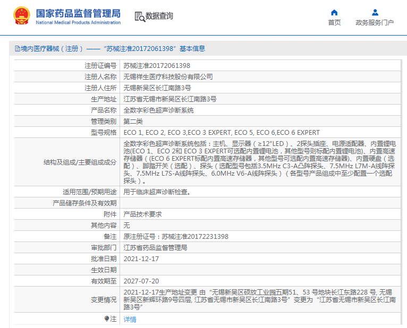Select registration number value 苏械注准20172061398 in table

click(157, 66)
